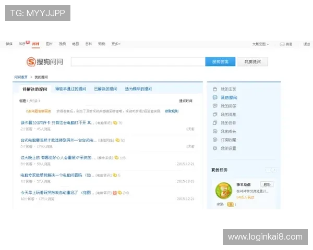
Task: Open question about 32G memory card
Action: [57, 122]
